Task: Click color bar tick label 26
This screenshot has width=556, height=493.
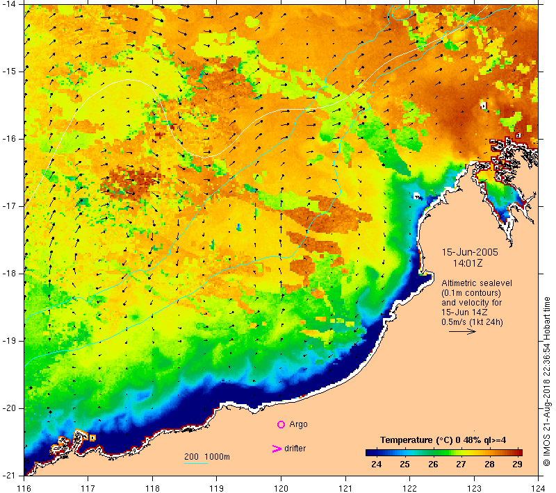Action: coord(433,465)
